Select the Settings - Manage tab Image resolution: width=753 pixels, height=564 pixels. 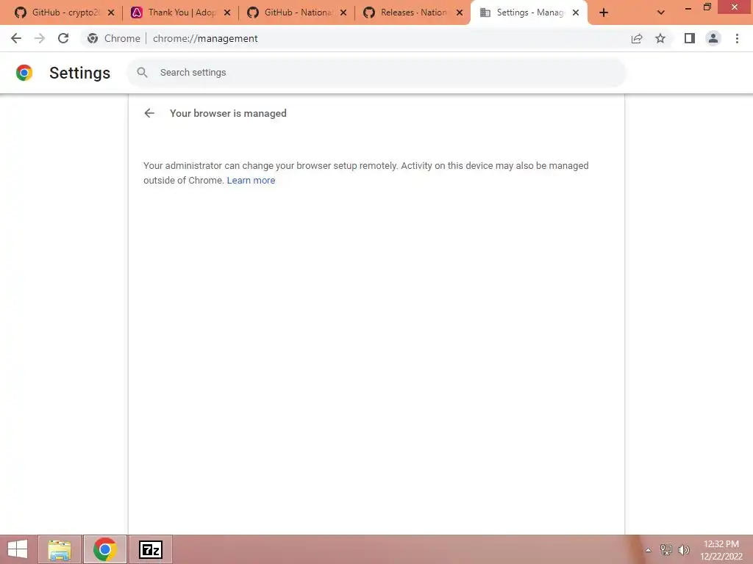click(x=528, y=12)
